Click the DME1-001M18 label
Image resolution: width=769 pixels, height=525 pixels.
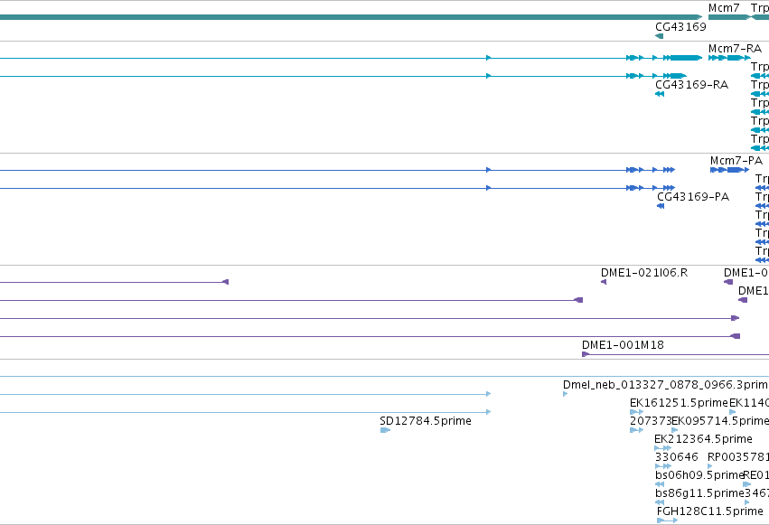[x=623, y=345]
